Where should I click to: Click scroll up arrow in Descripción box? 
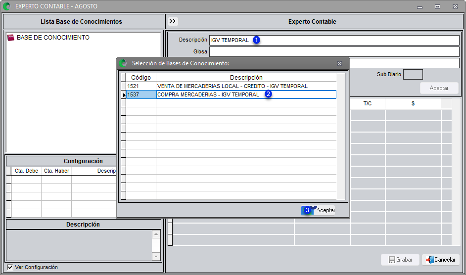tap(156, 234)
